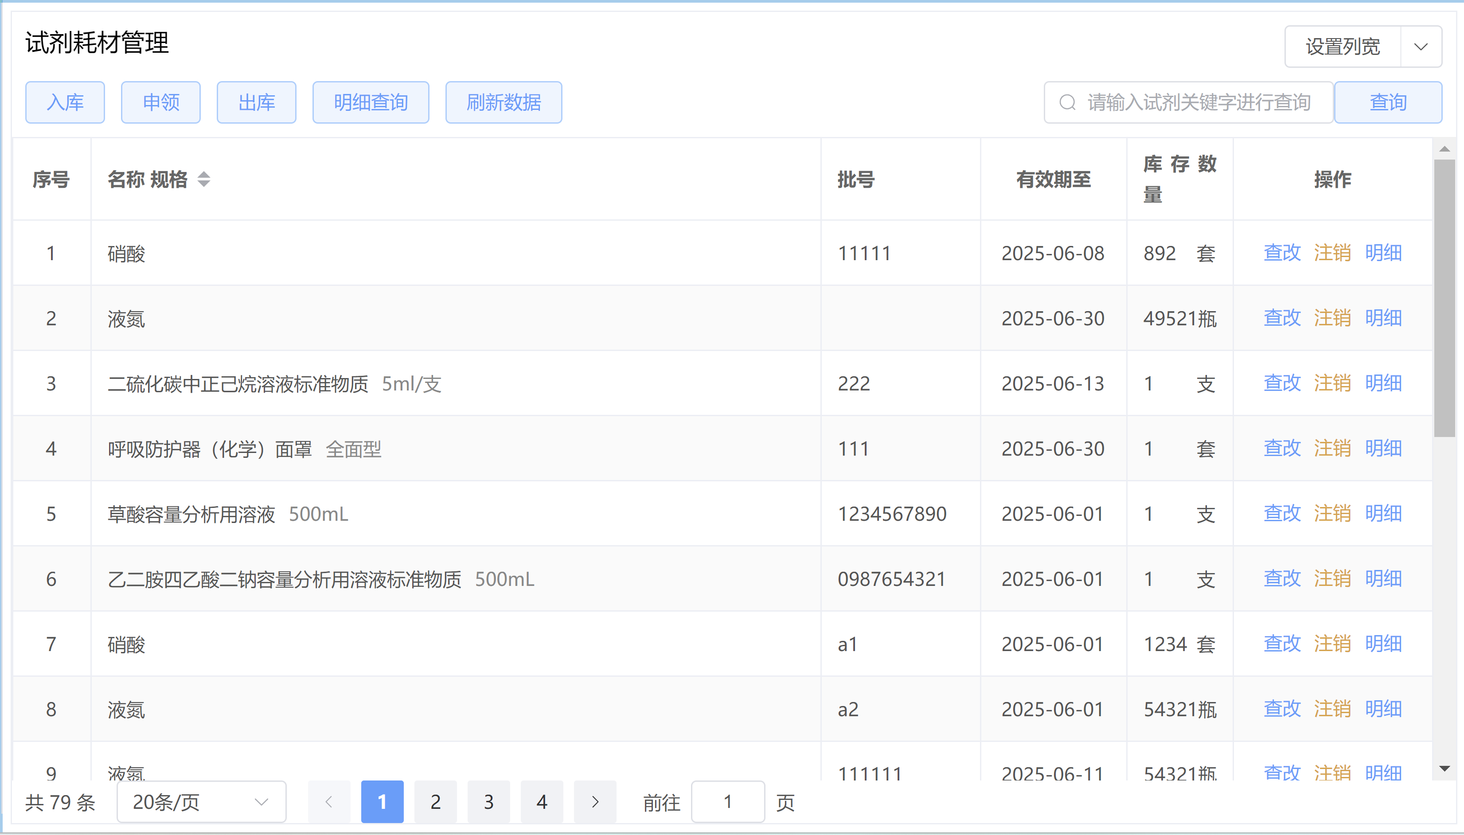Screen dimensions: 1464x835
Task: Click 刷新数据 to reload
Action: 504,103
